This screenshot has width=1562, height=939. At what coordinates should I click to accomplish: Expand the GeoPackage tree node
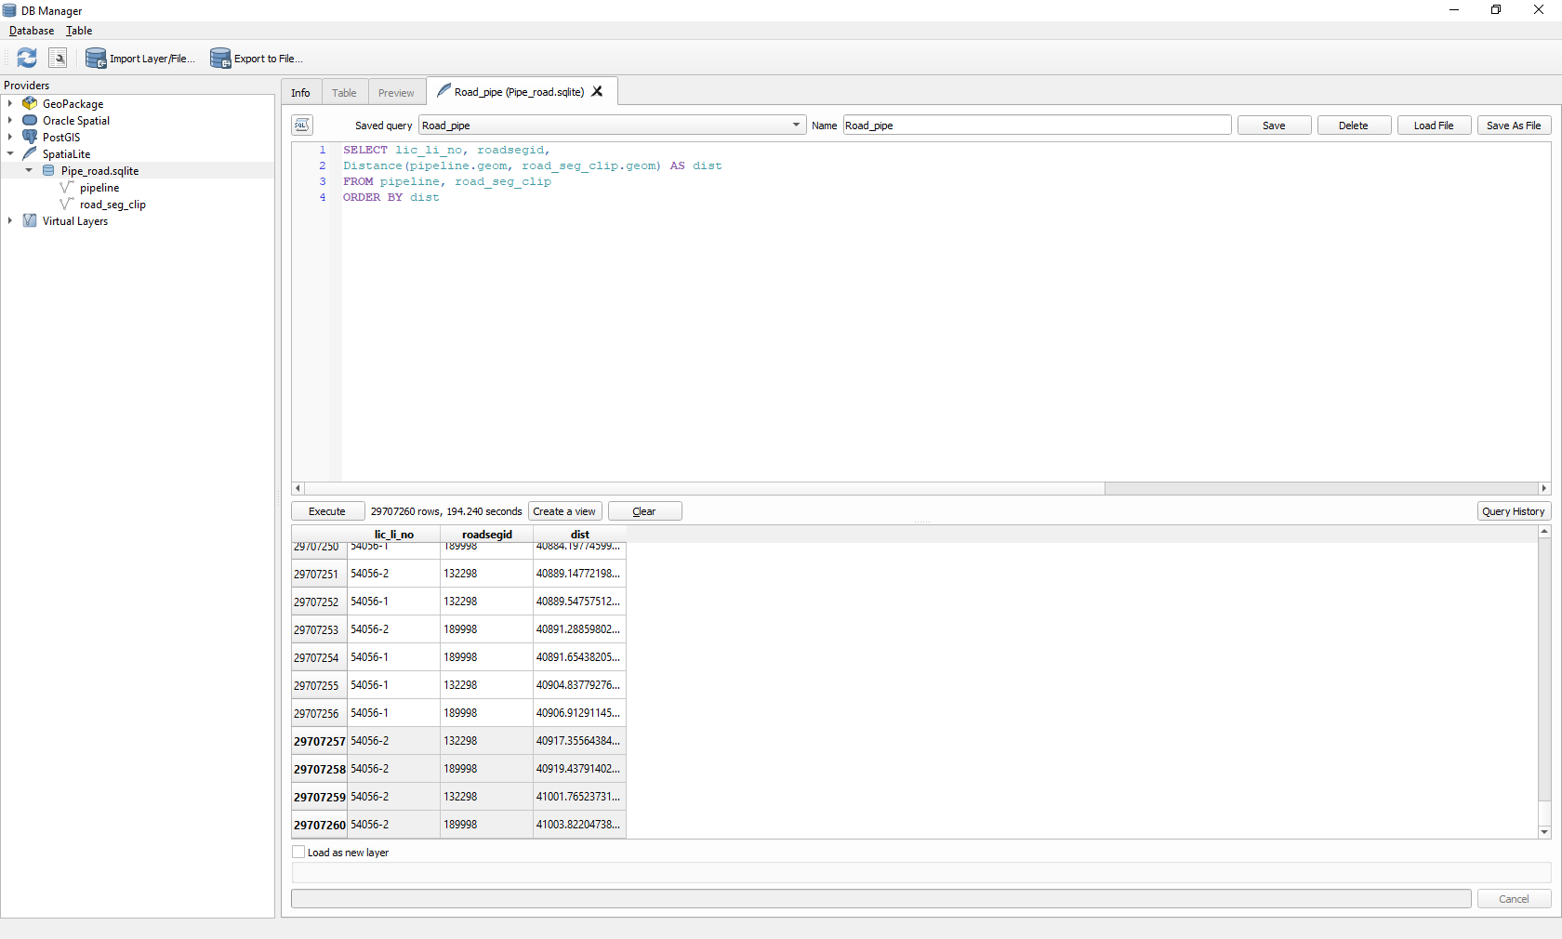tap(10, 103)
